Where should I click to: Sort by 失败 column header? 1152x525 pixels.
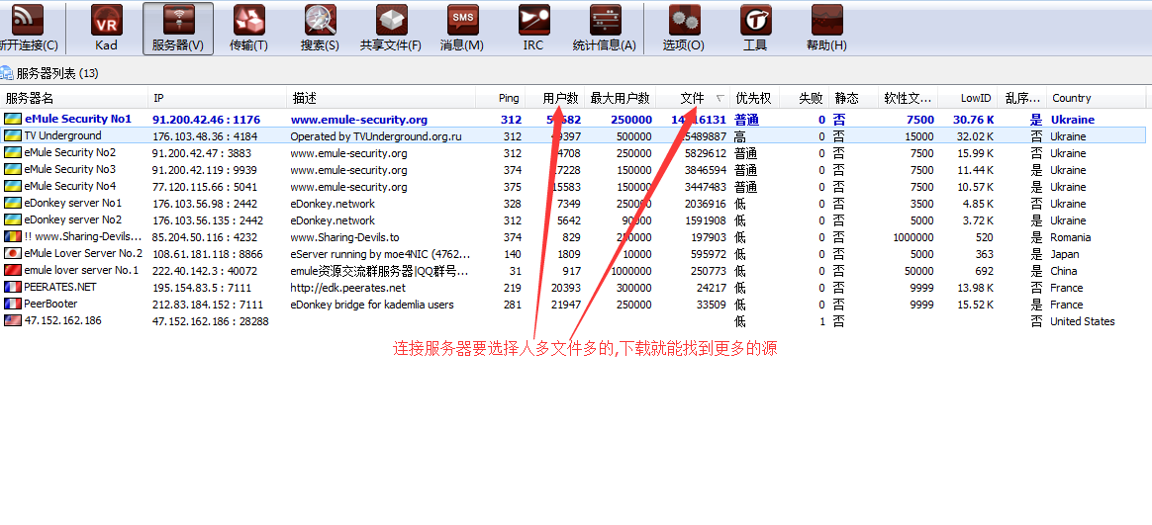pyautogui.click(x=803, y=98)
